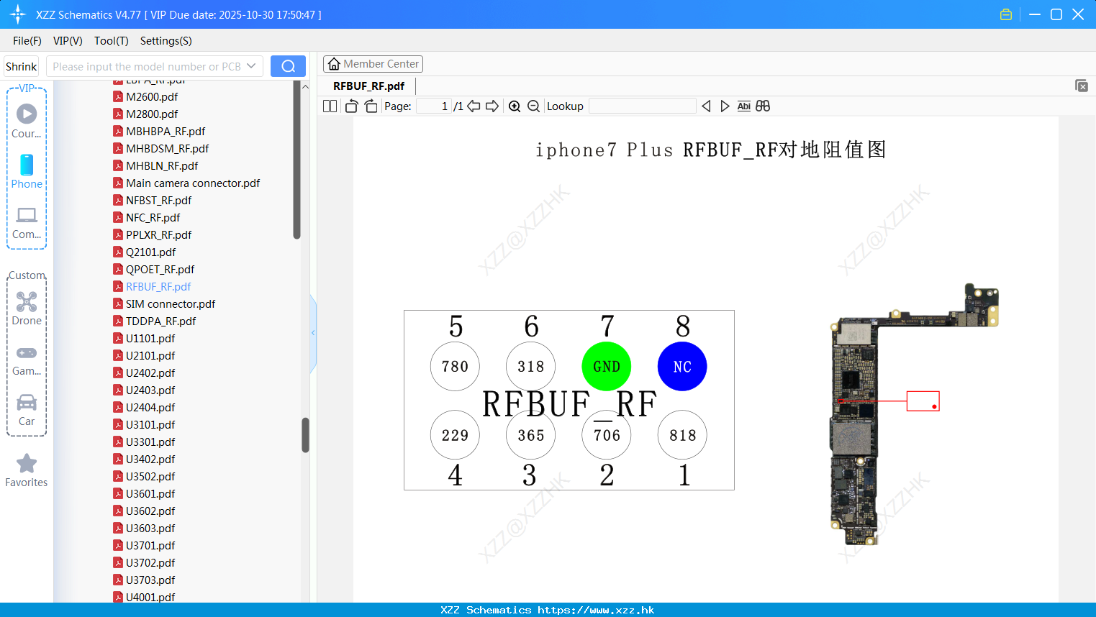Close all tabs icon at right
Viewport: 1096px width, 617px height.
coord(1081,86)
